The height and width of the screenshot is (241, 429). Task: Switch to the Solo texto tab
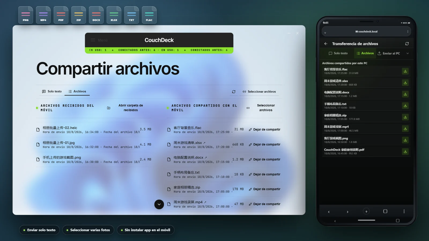coord(52,91)
